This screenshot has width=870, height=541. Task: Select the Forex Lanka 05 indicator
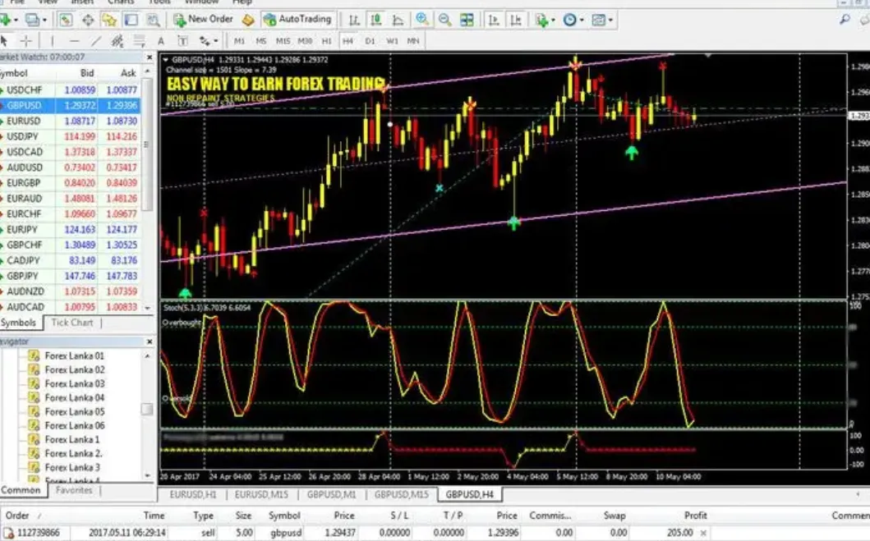click(75, 412)
